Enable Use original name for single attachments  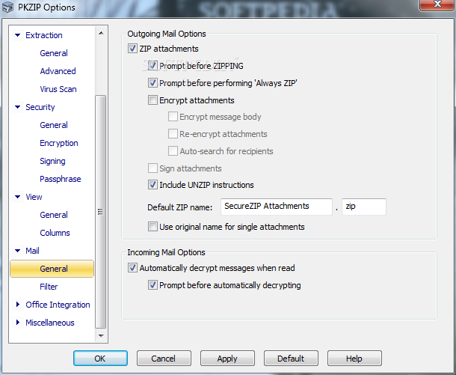pyautogui.click(x=152, y=227)
